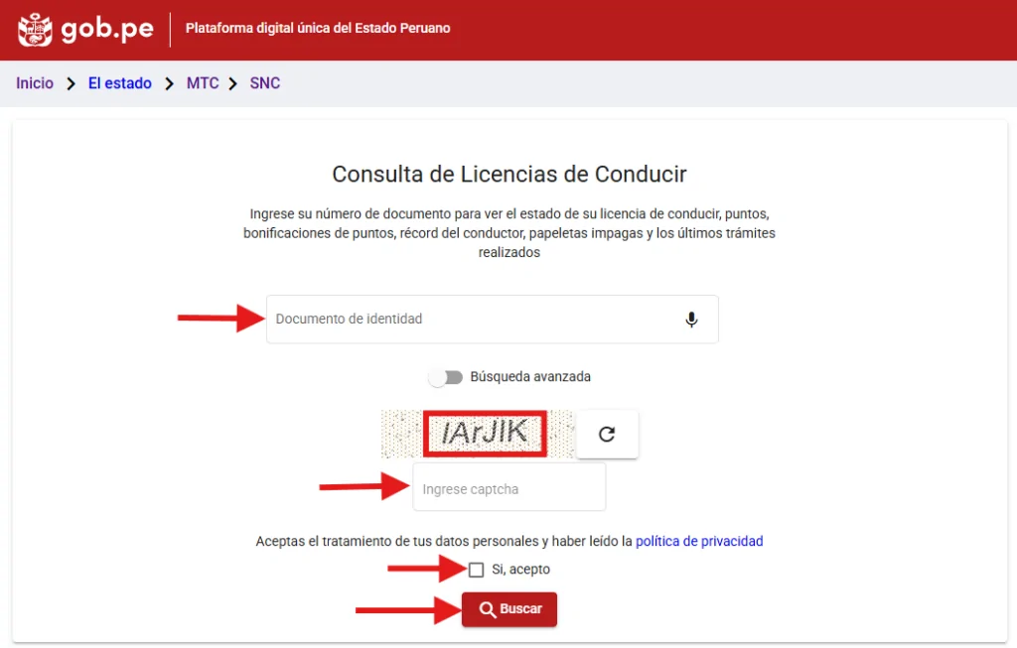Click the gob.pe wordmark in the header
This screenshot has width=1017, height=648.
pyautogui.click(x=107, y=29)
